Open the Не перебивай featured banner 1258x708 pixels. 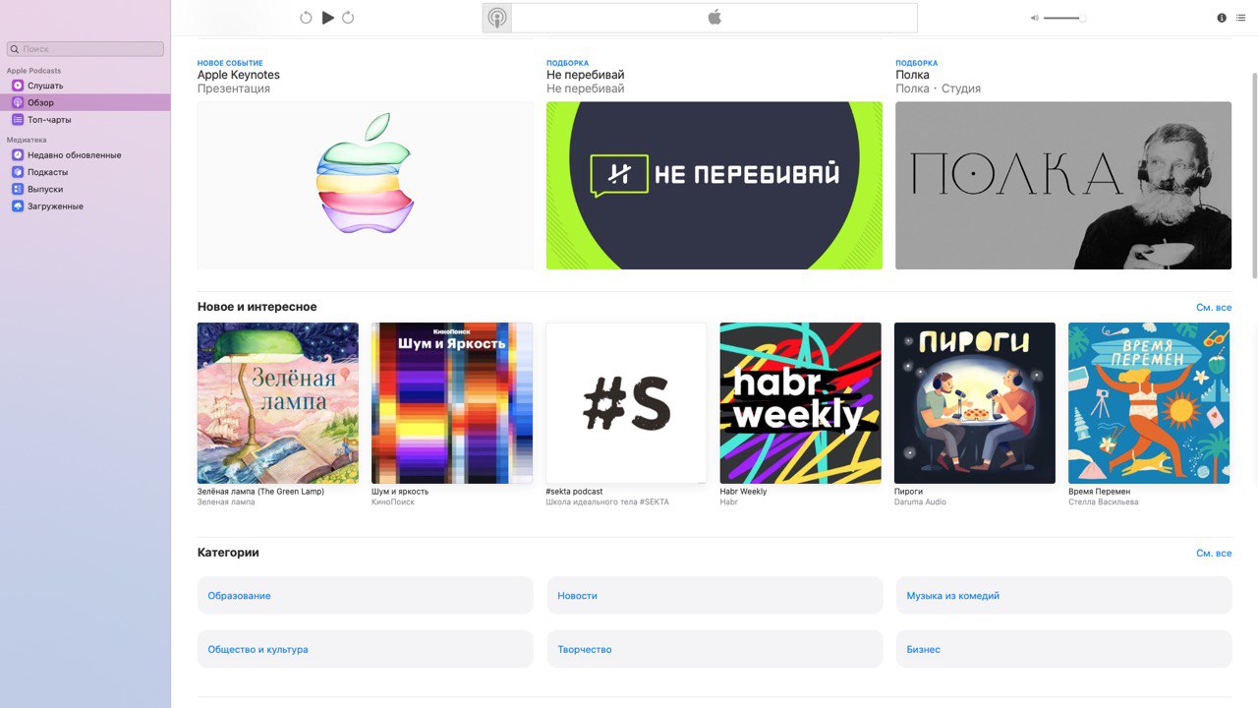tap(715, 186)
